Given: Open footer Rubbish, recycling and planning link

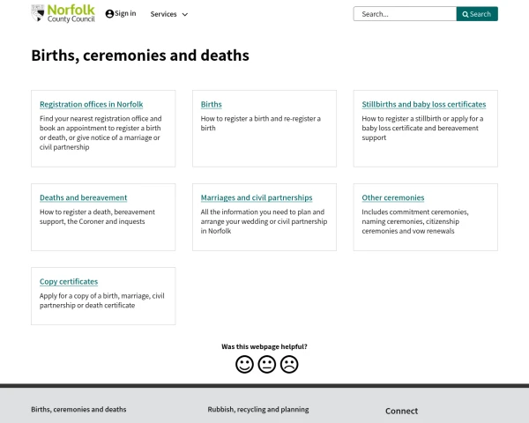Looking at the screenshot, I should [x=257, y=410].
